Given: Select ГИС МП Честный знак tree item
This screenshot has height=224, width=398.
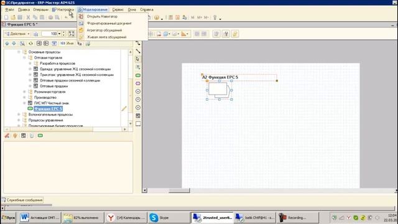Looking at the screenshot, I should pos(52,103).
